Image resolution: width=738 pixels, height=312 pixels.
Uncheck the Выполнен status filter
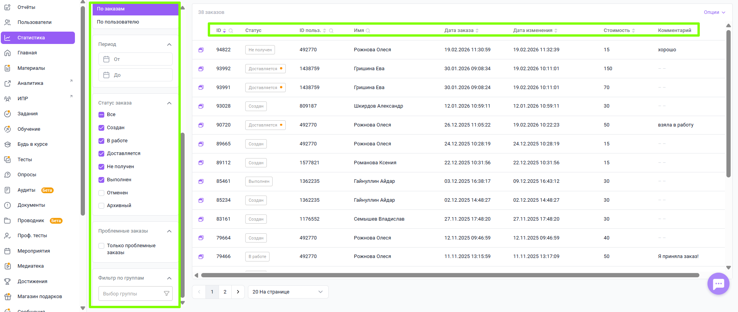click(x=102, y=180)
